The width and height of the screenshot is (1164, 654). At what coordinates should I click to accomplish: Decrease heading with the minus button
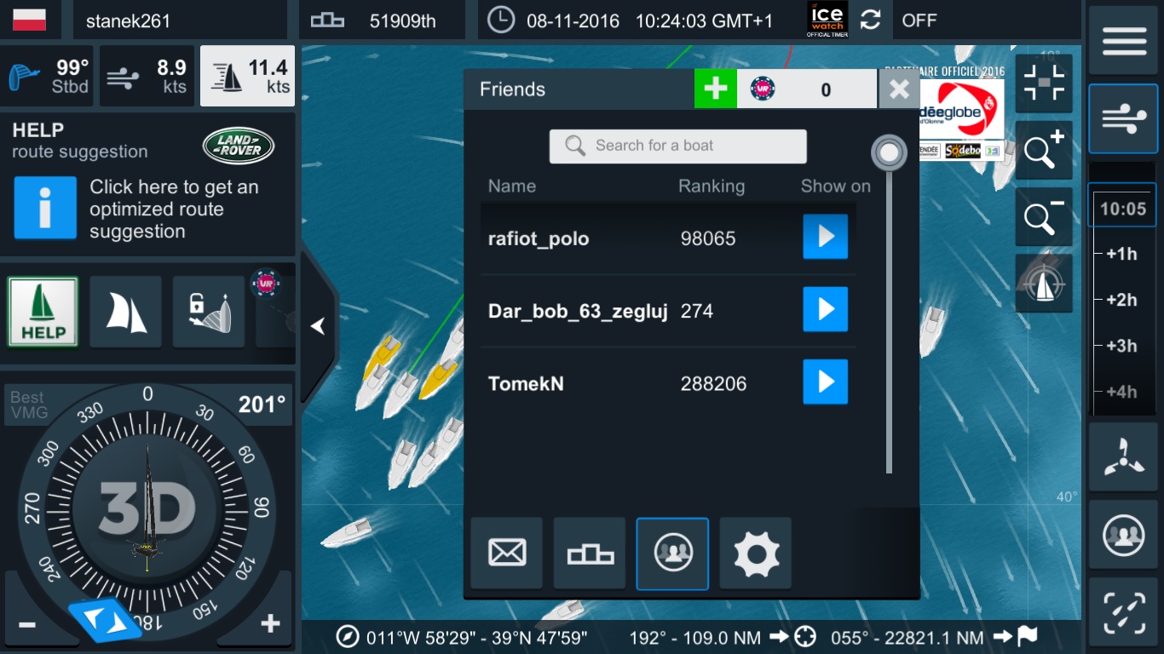(x=27, y=624)
